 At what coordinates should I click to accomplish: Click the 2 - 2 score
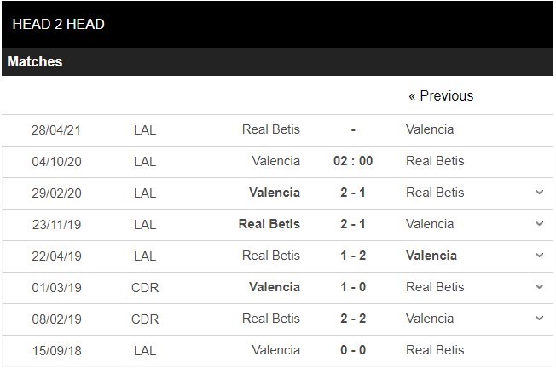coord(353,319)
